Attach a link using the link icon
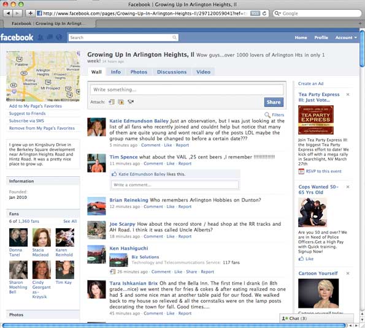 [112, 102]
